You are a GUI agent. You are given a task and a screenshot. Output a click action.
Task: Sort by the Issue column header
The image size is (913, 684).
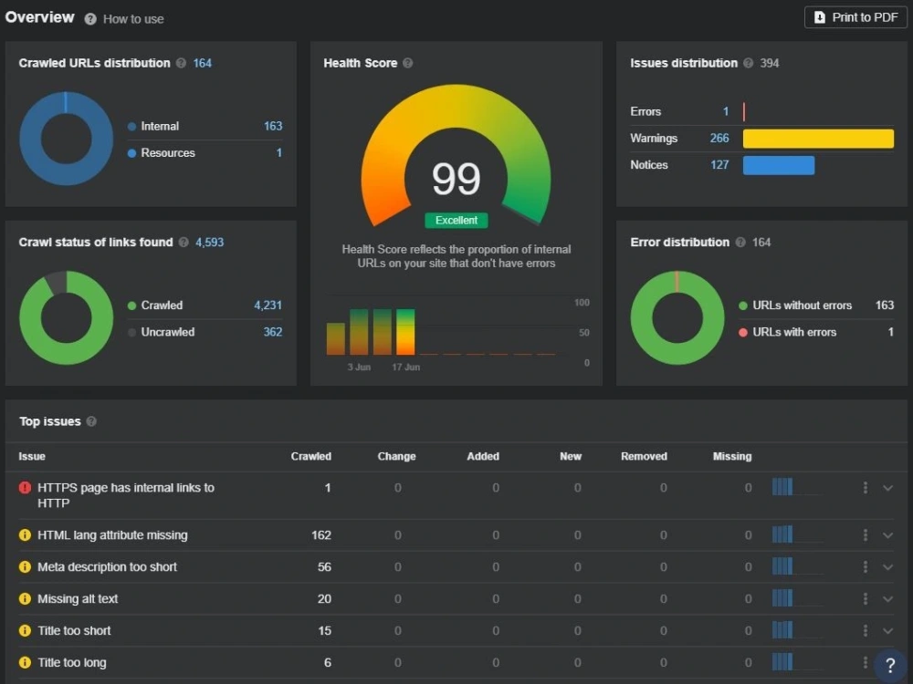pos(32,457)
